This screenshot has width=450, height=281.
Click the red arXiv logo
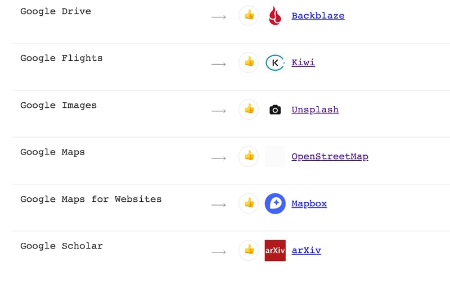pos(275,250)
